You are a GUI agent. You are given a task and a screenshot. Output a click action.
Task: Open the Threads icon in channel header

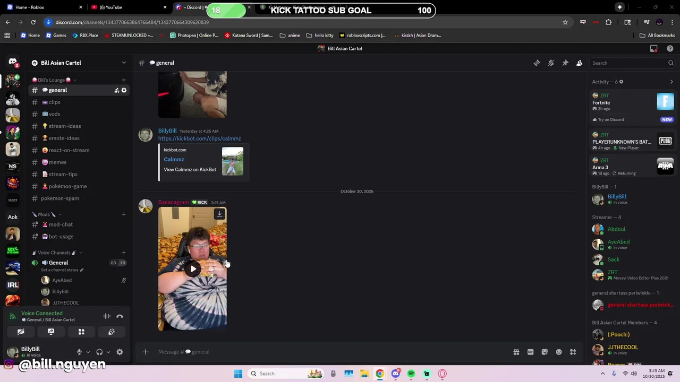coord(537,63)
